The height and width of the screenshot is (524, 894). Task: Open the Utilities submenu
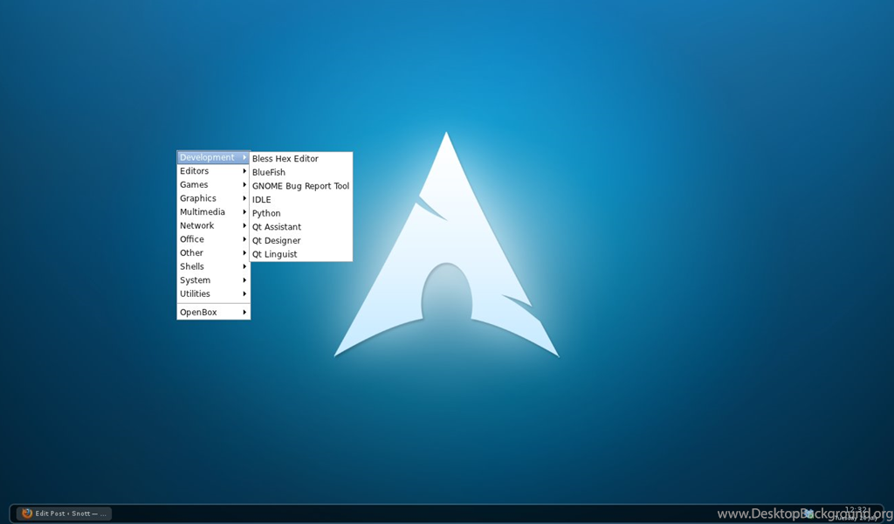click(x=213, y=294)
